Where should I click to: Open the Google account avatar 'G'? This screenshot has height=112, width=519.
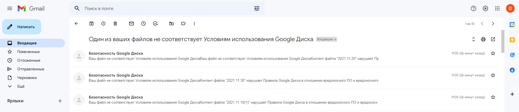pyautogui.click(x=510, y=8)
